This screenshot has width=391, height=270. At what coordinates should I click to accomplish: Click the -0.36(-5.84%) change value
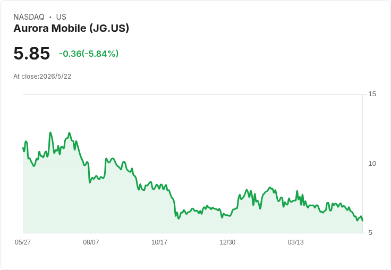pos(89,54)
